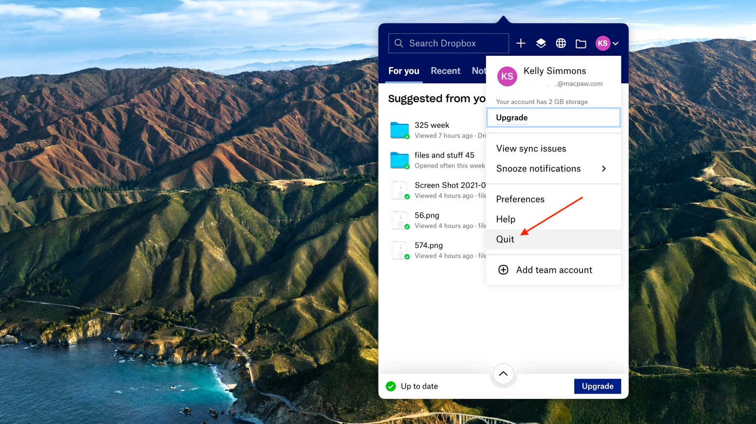Screen dimensions: 756x424
Task: Open Help from account menu
Action: point(505,219)
